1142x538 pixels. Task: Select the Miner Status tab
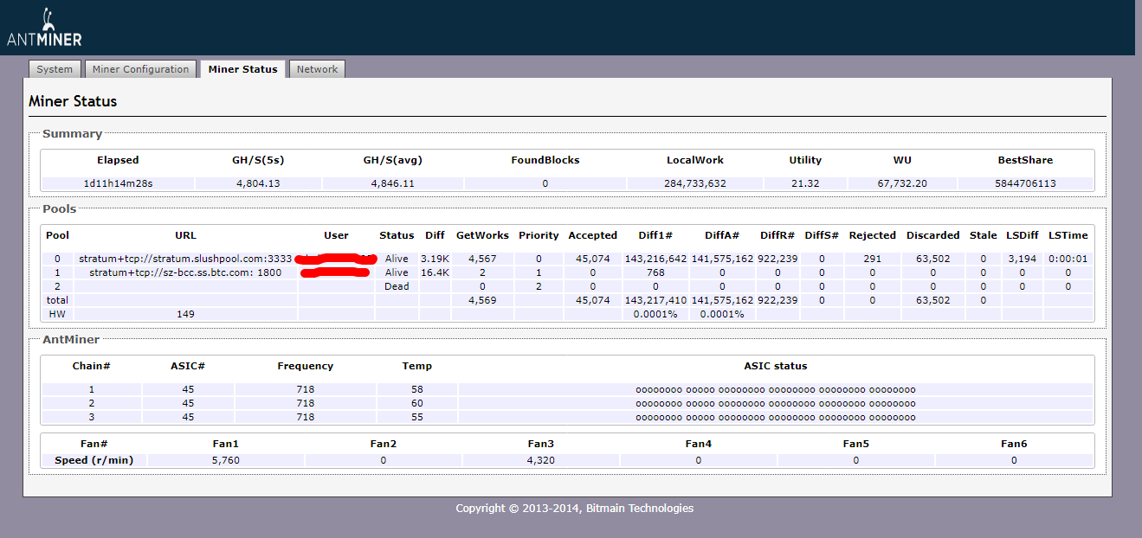(243, 69)
